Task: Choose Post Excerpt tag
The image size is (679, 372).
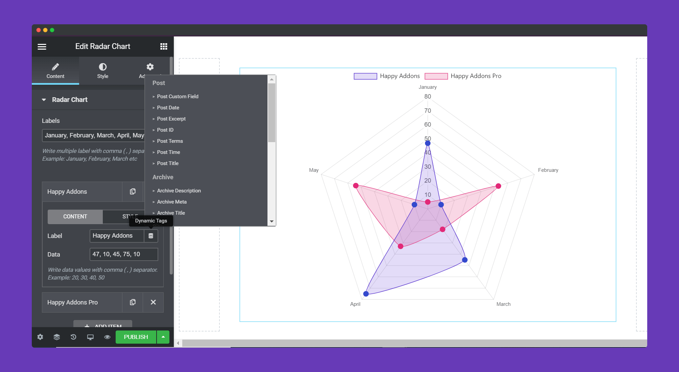Action: [171, 119]
